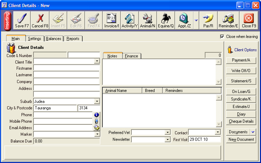This screenshot has height=163, width=261.
Task: Switch to the Settings tab
Action: pos(34,39)
